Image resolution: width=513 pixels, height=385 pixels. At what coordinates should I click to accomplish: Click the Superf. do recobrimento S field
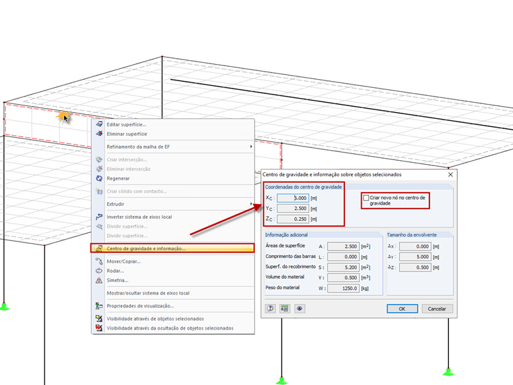[344, 267]
